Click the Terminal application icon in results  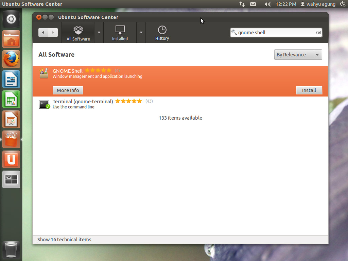click(x=43, y=104)
